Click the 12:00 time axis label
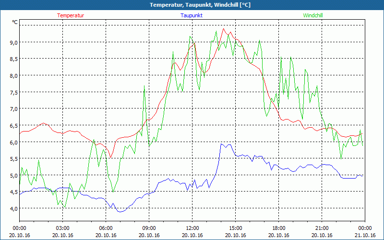384x240 pixels. [192, 228]
